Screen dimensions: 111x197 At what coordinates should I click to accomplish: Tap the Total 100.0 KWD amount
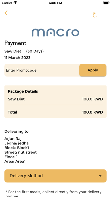point(93,112)
